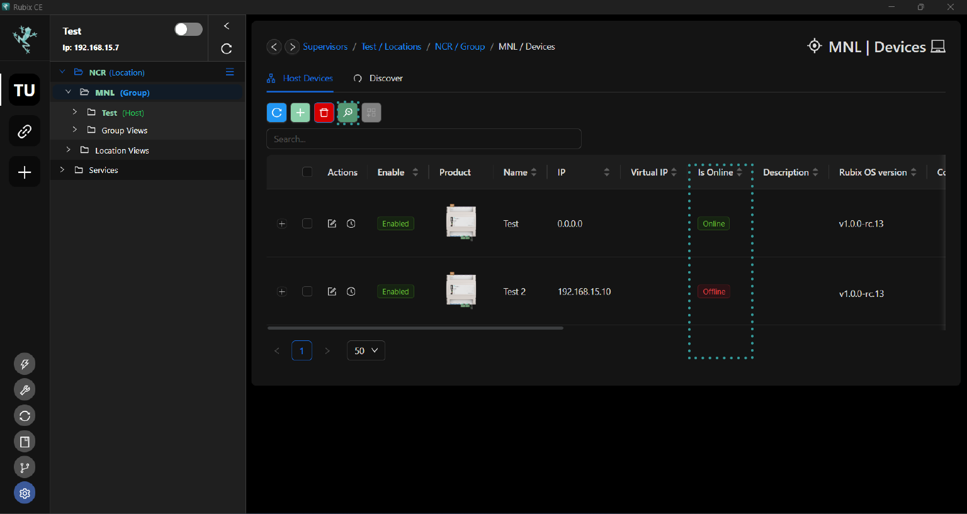Sort by Is Online column
The height and width of the screenshot is (514, 967).
(x=740, y=172)
